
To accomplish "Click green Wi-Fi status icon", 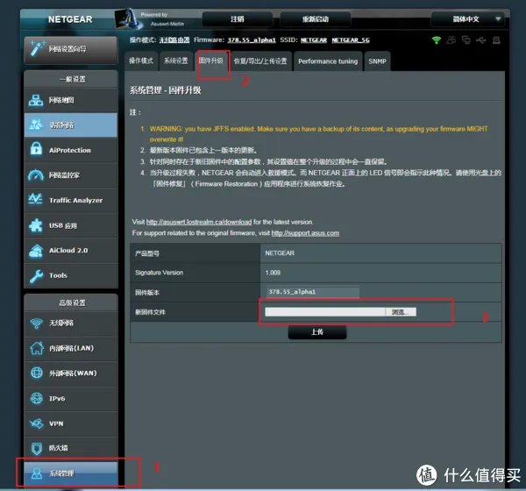I will pos(437,40).
